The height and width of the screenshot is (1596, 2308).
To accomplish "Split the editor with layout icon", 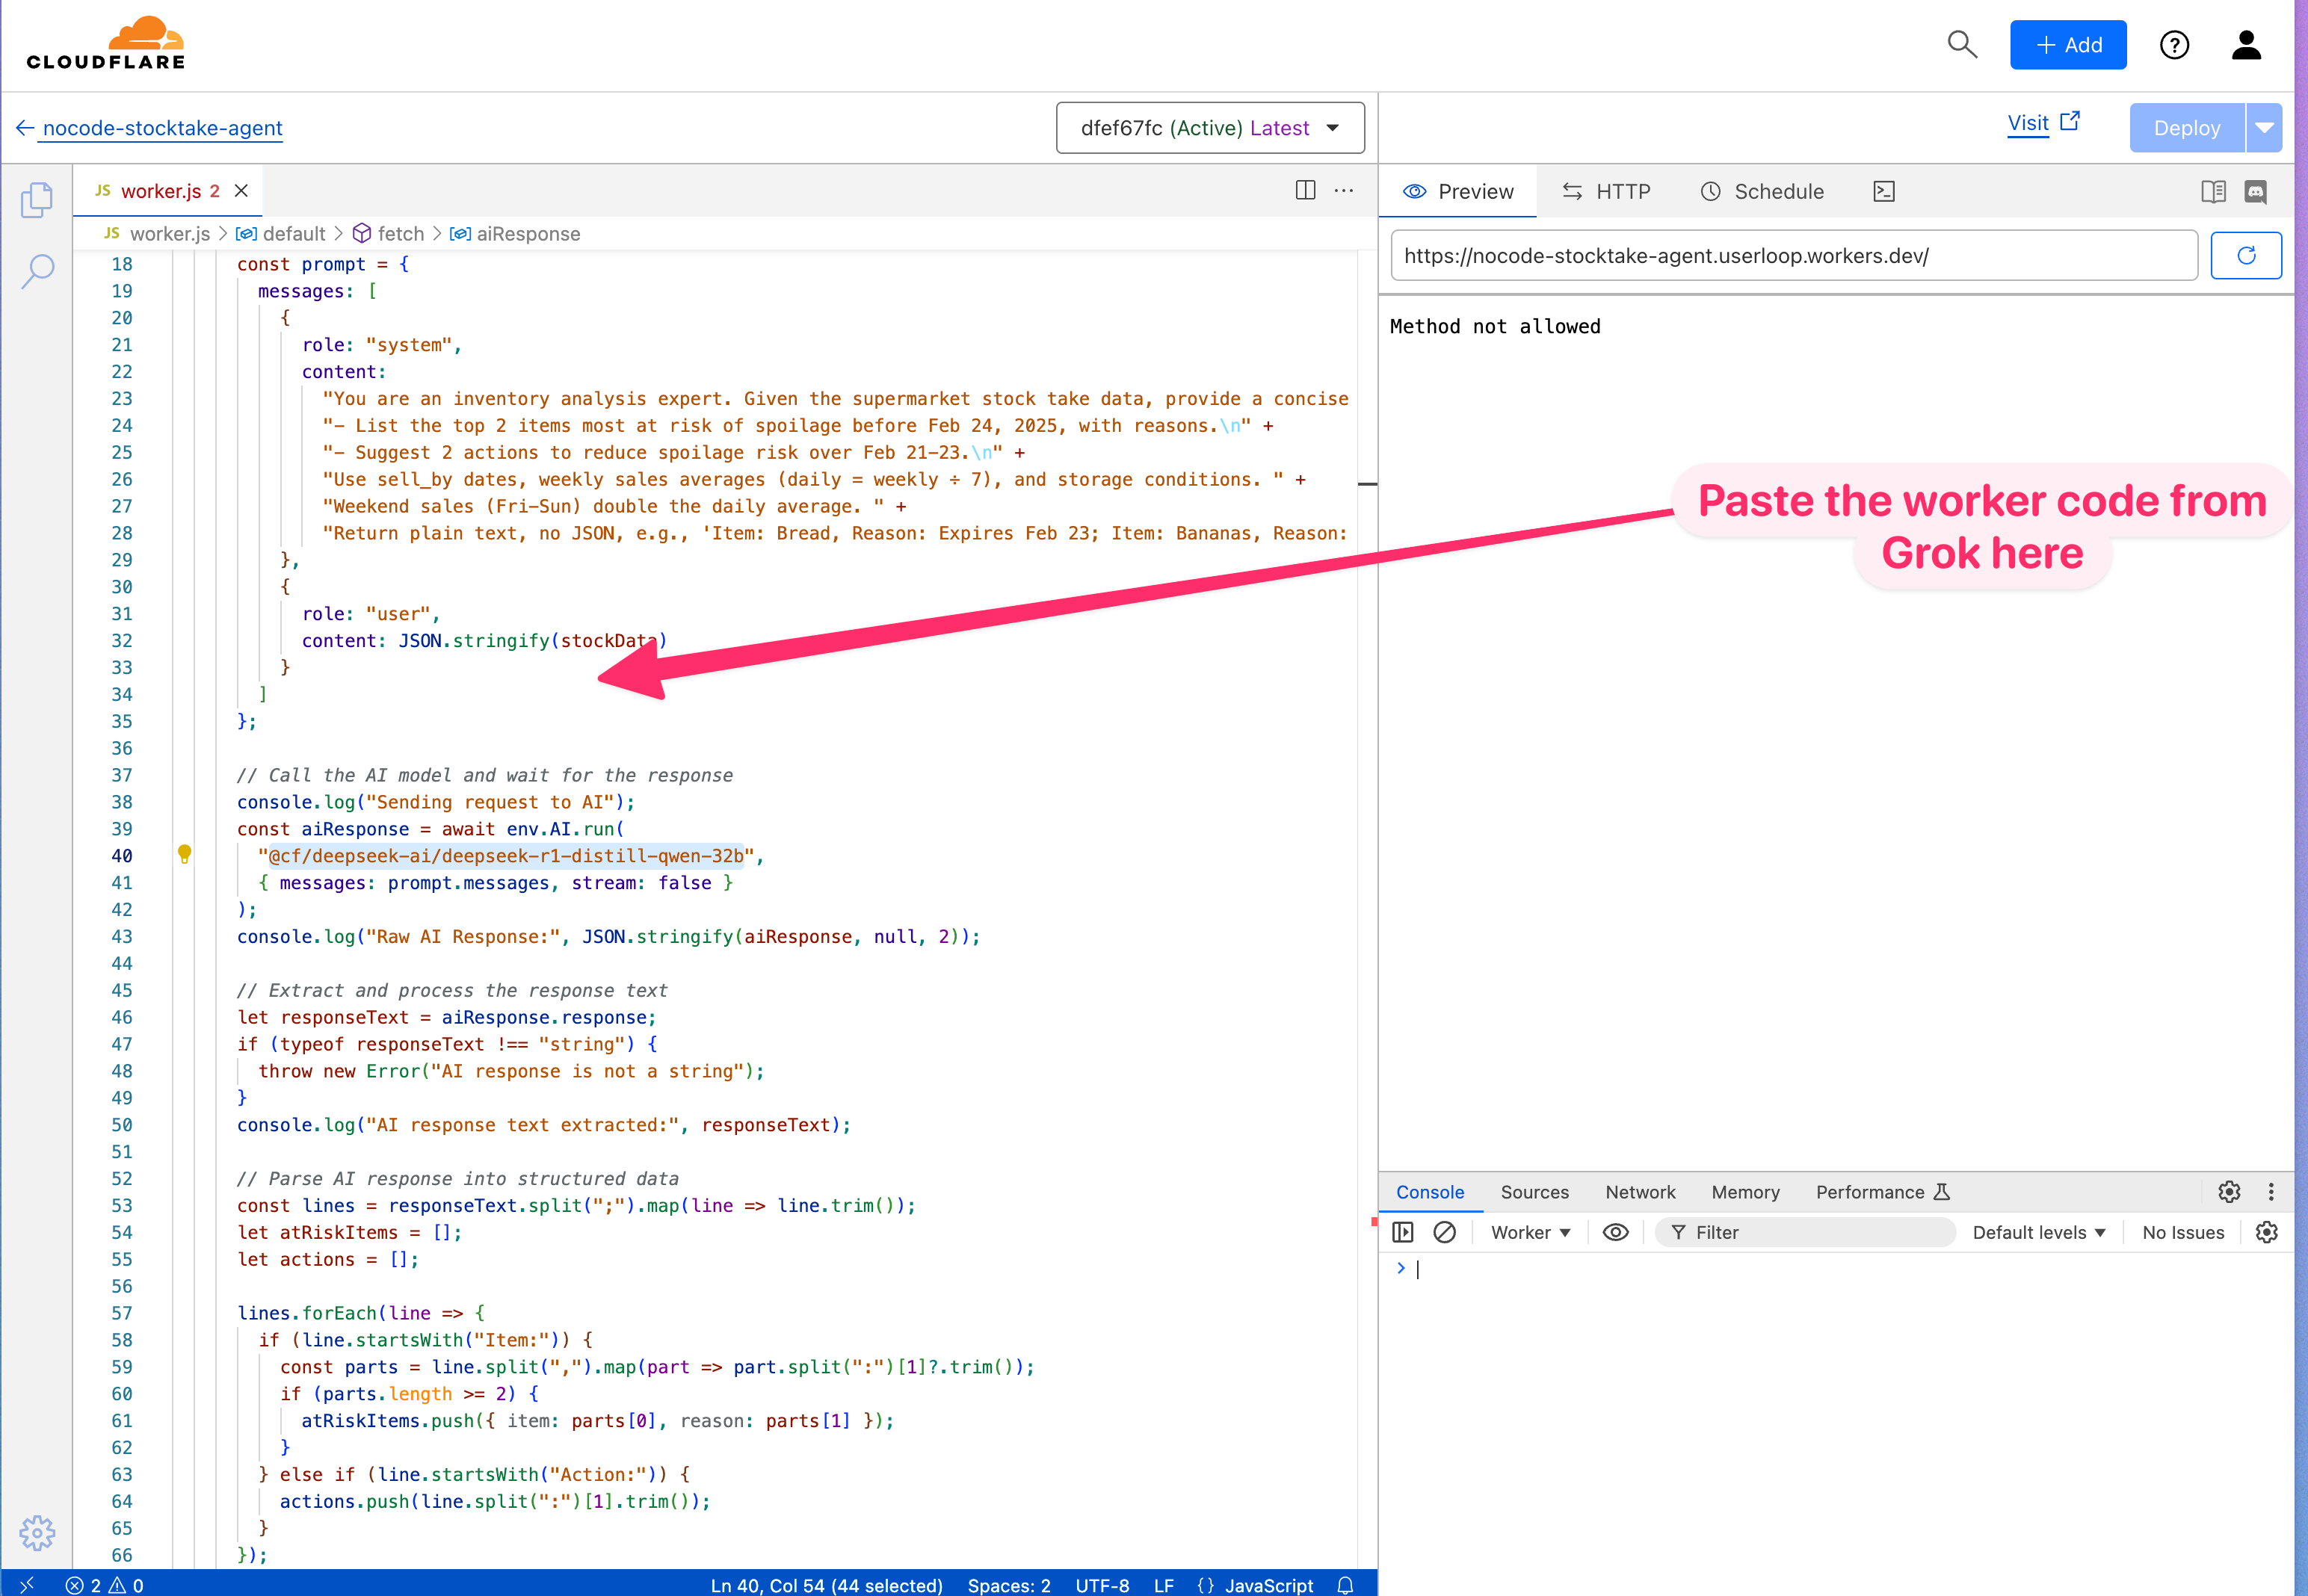I will pyautogui.click(x=1305, y=190).
